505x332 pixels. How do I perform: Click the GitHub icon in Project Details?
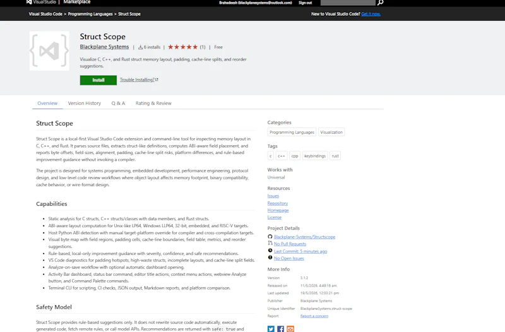pyautogui.click(x=270, y=236)
